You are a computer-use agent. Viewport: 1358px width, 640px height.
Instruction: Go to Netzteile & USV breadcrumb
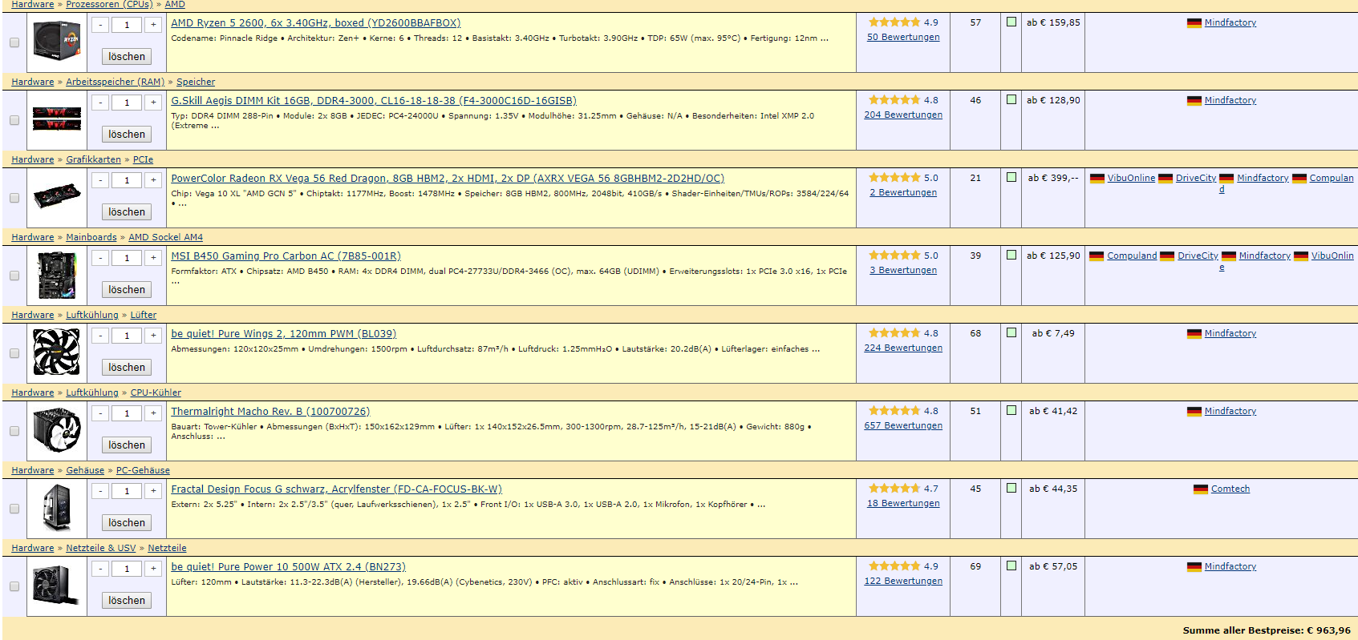100,548
